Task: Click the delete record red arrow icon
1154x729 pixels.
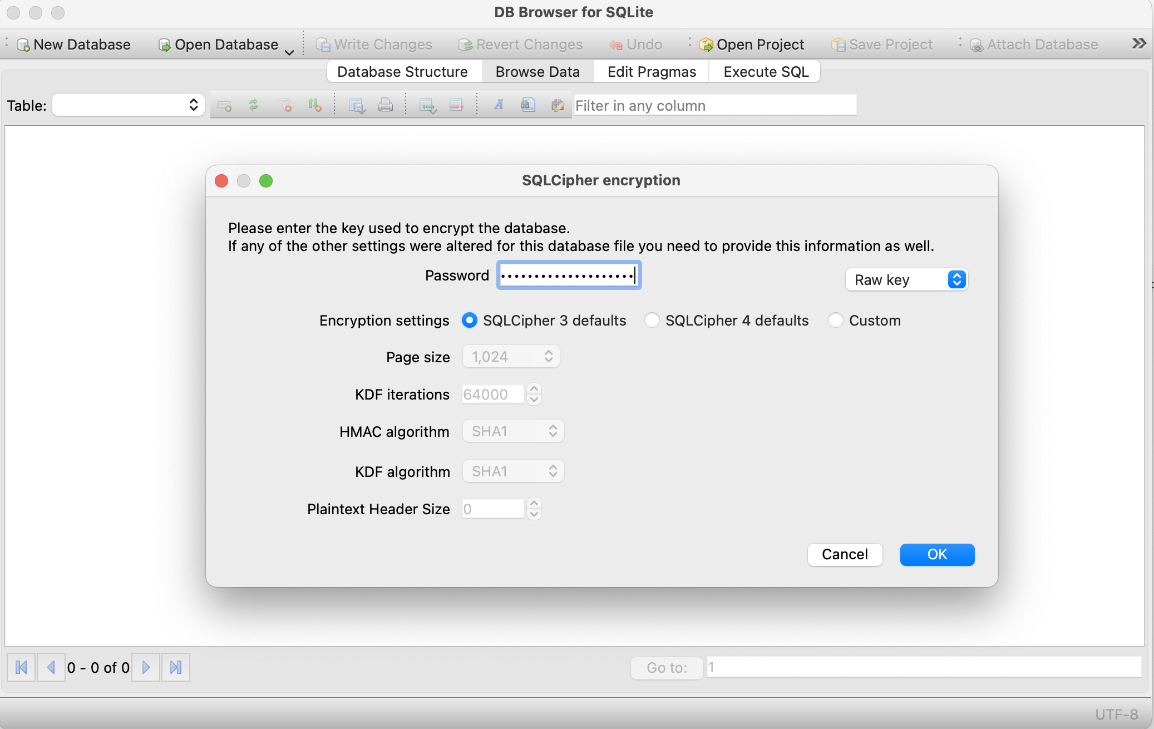Action: [457, 105]
